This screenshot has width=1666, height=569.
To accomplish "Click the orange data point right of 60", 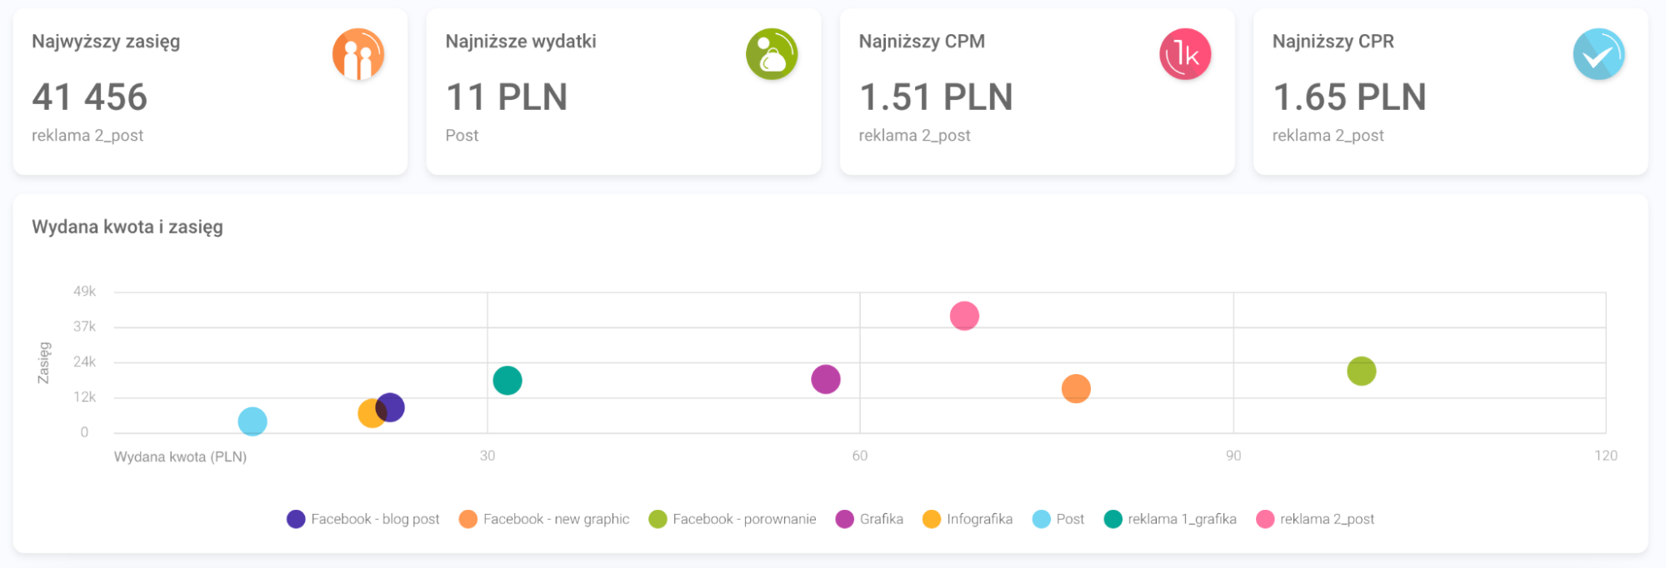I will coord(1076,389).
